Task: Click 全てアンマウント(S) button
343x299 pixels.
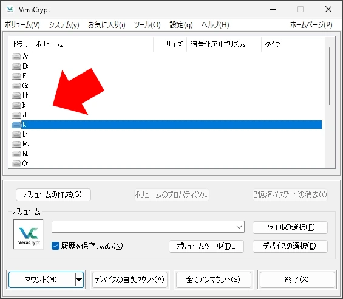Action: click(213, 280)
